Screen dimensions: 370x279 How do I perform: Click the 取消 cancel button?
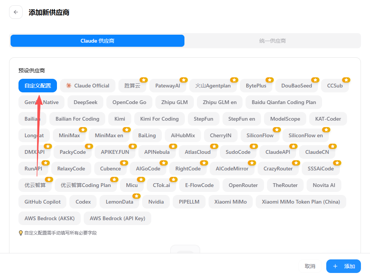click(310, 266)
